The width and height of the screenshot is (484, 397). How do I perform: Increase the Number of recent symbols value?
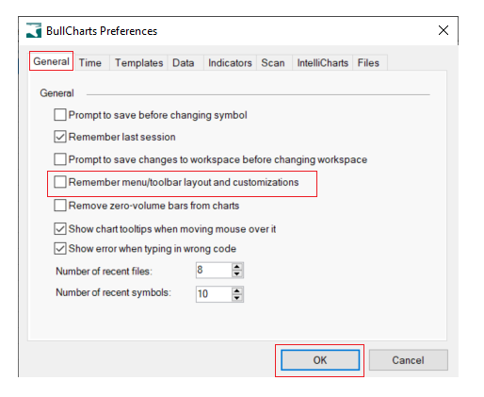(x=237, y=290)
